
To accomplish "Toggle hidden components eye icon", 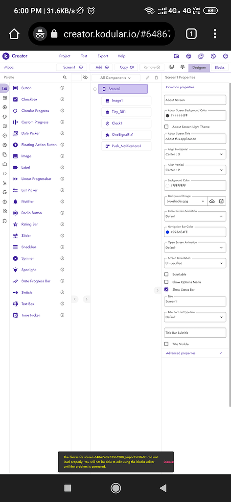I will [85, 77].
